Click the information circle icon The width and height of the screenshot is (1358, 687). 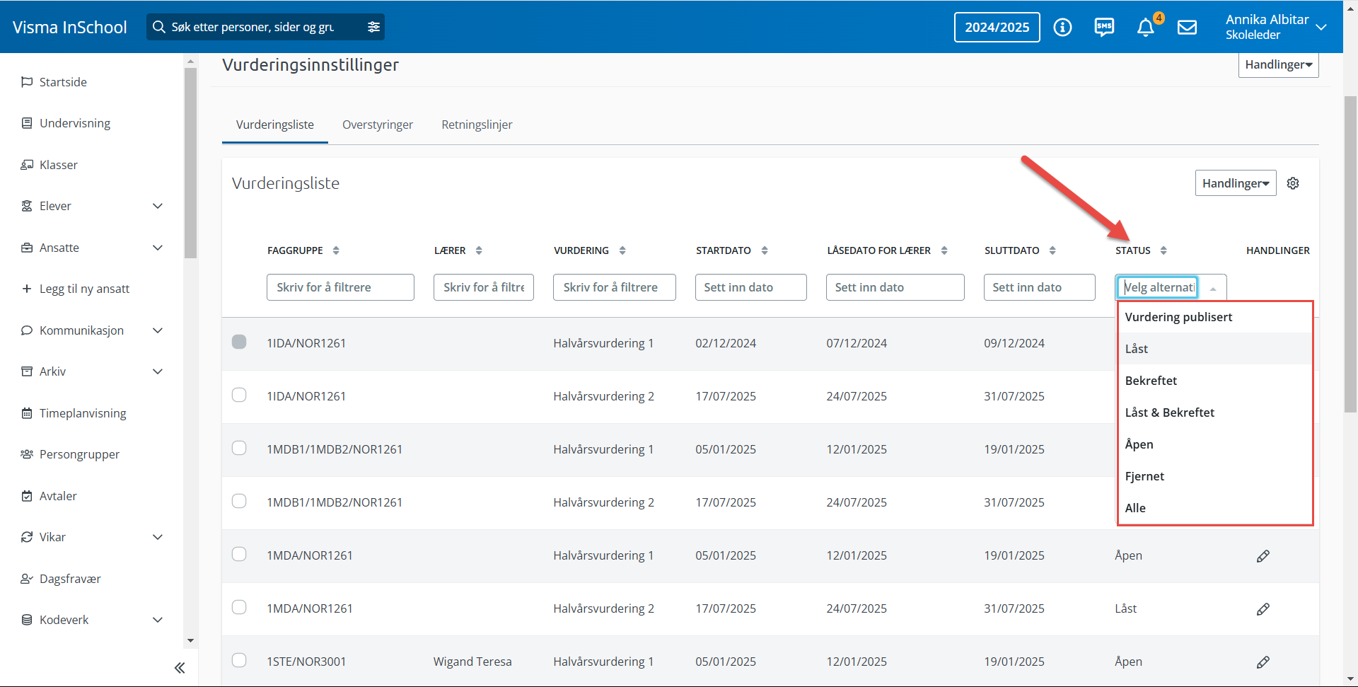pos(1062,27)
